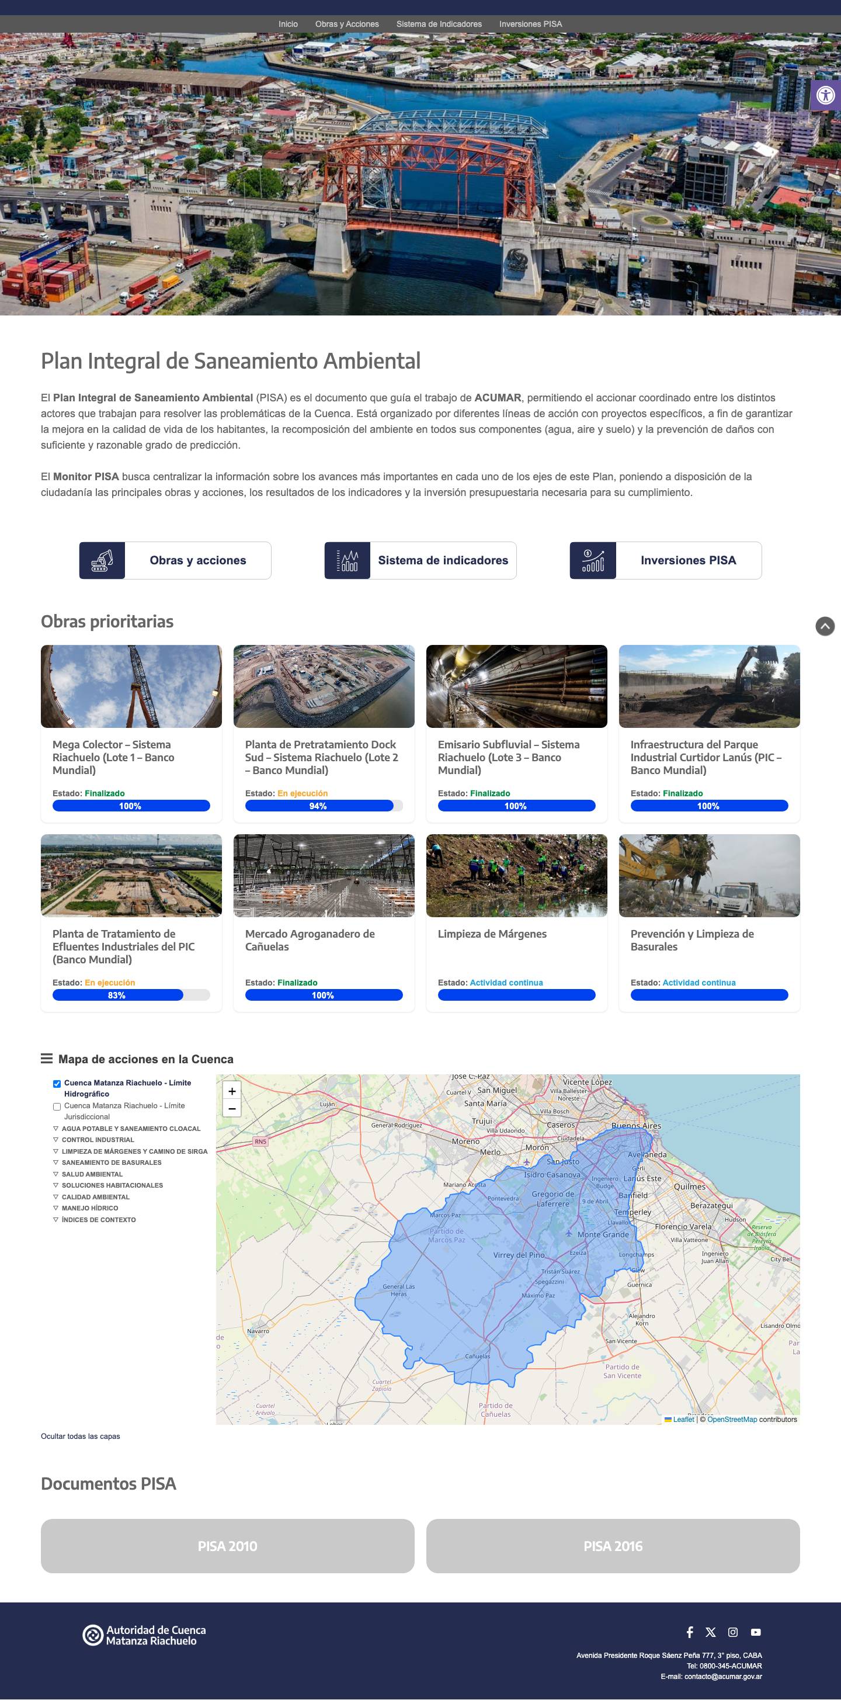Screen dimensions: 841x1700
Task: Click the Mapa de acciones en la Cuenca heading
Action: pyautogui.click(x=146, y=1059)
